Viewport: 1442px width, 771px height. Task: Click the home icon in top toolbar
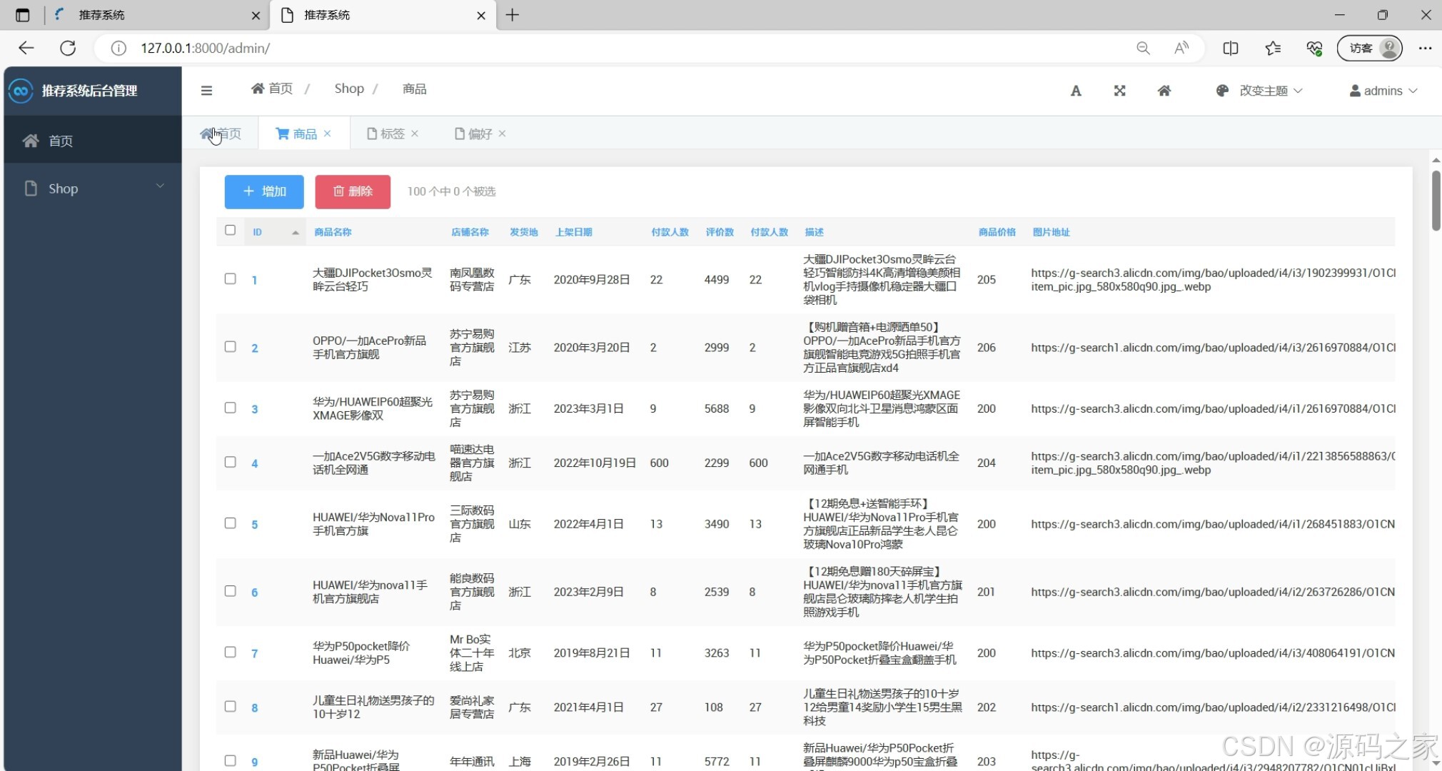pos(1164,91)
